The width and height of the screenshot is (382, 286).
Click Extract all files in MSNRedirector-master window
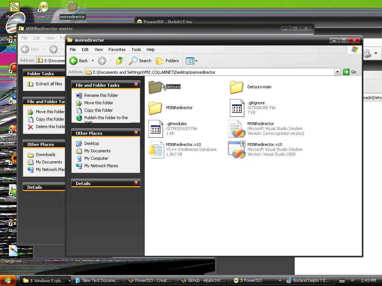[x=49, y=84]
